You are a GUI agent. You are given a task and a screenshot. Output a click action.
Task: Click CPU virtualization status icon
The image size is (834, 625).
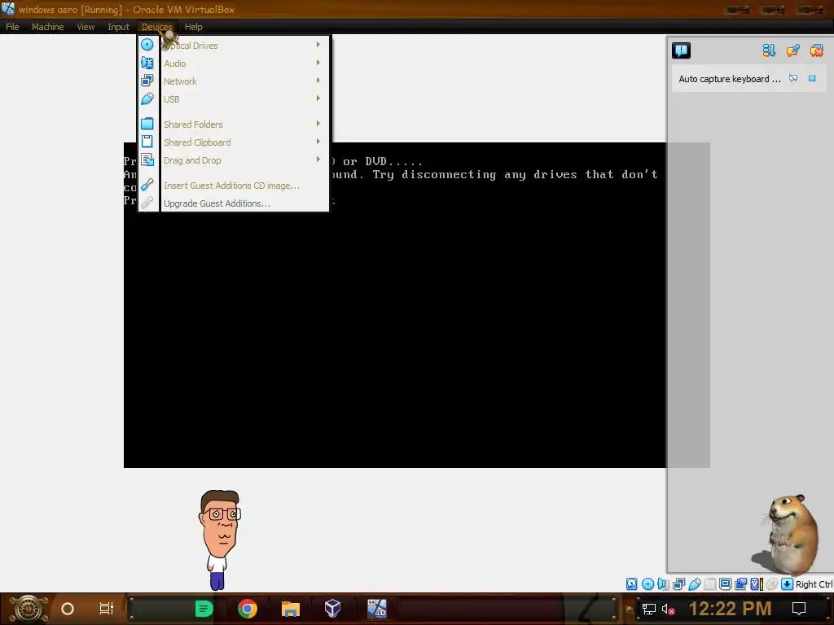point(756,584)
